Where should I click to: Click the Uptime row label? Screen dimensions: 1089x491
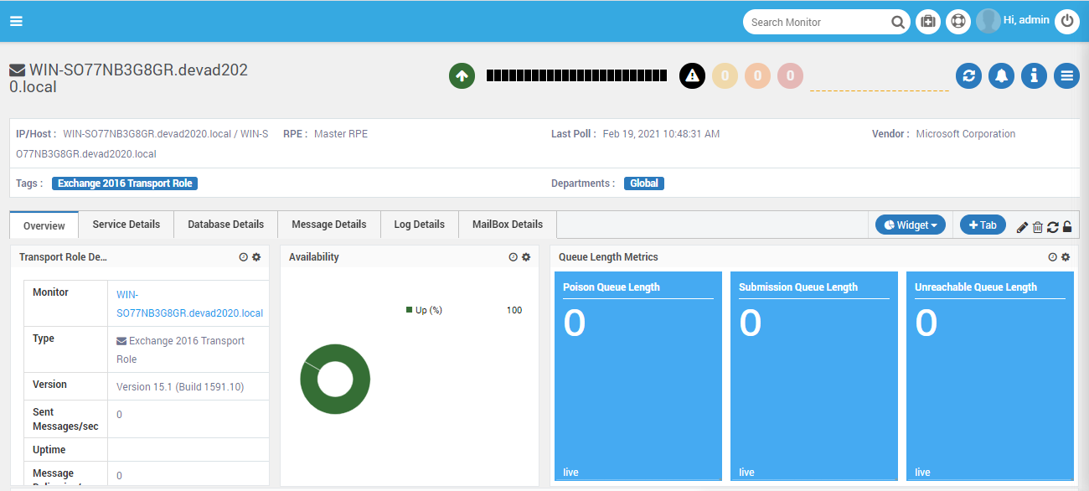click(x=49, y=450)
